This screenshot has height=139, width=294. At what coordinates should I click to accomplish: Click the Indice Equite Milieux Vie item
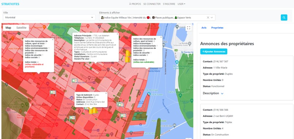[x=126, y=17]
